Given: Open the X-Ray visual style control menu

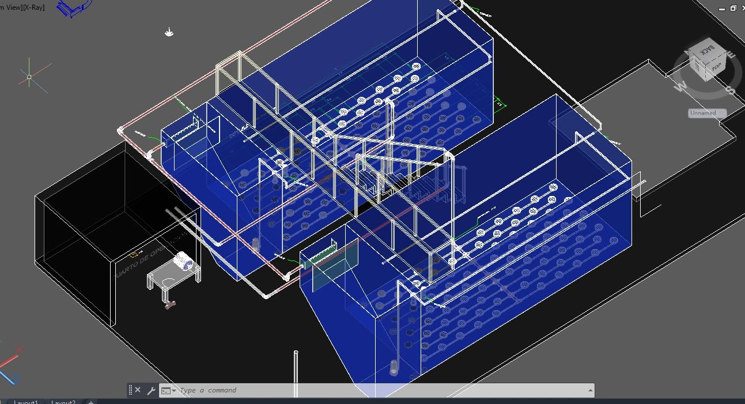Looking at the screenshot, I should [33, 7].
